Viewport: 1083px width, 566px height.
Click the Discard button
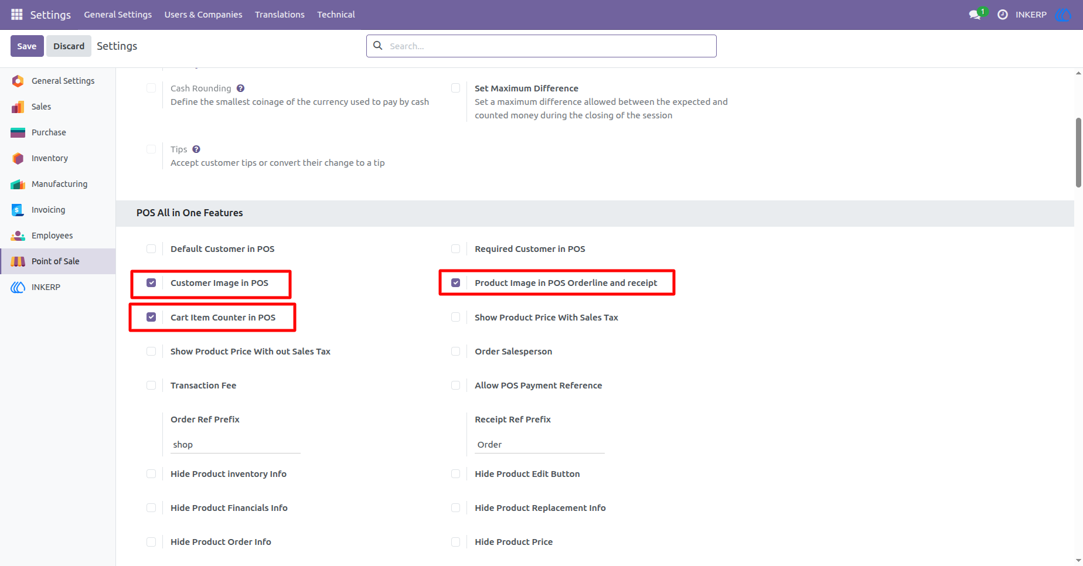(x=69, y=46)
